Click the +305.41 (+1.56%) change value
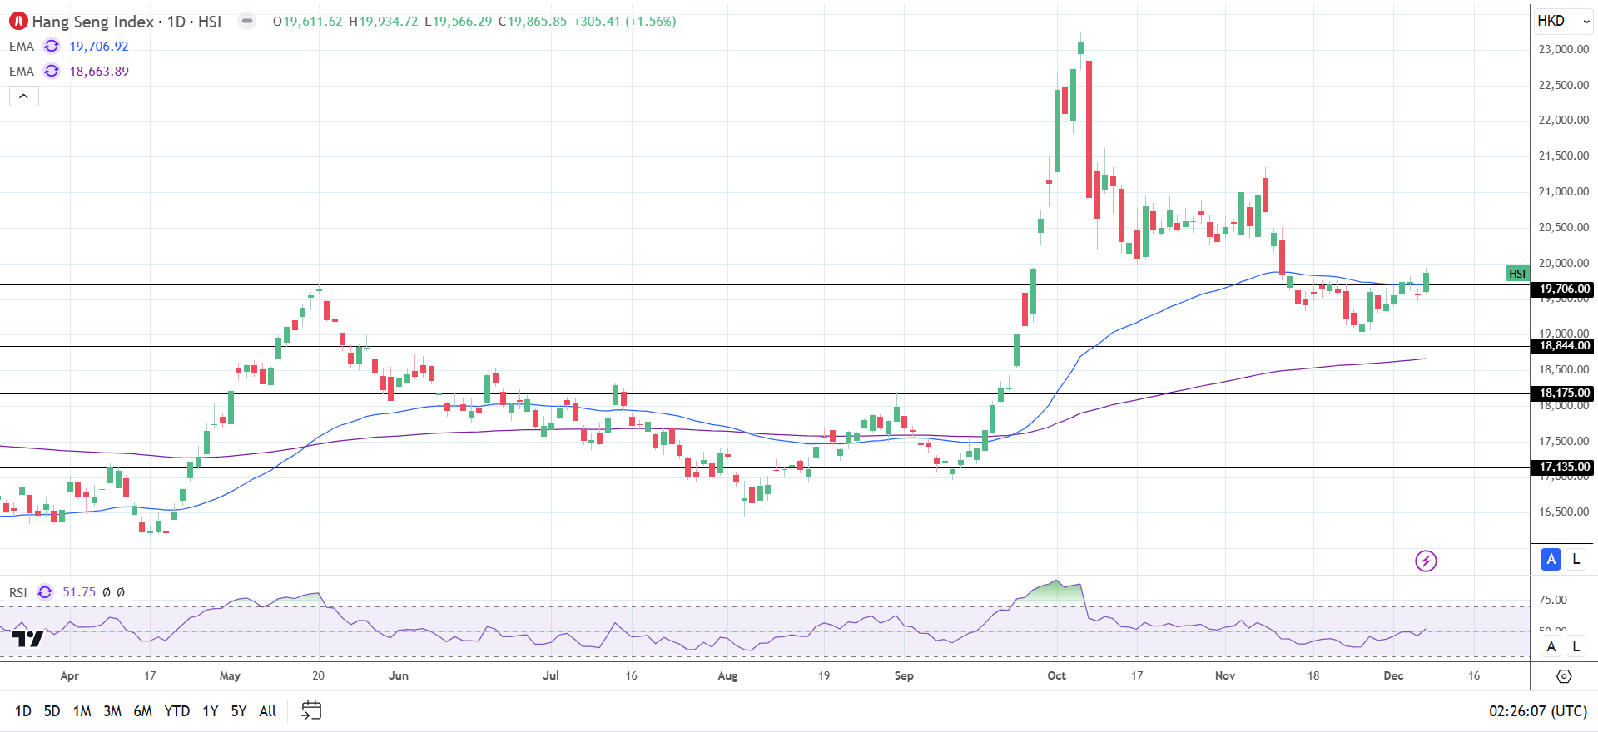This screenshot has width=1598, height=732. click(x=624, y=22)
